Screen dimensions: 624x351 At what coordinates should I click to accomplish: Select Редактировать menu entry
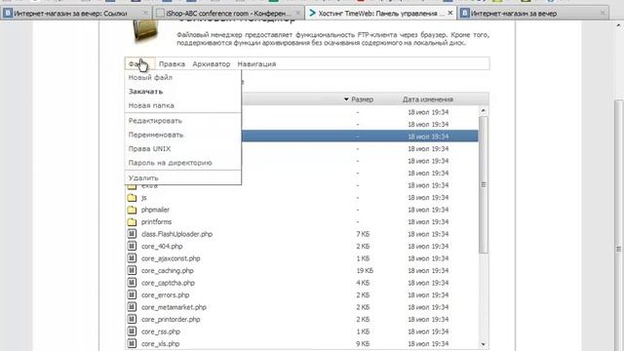point(155,121)
